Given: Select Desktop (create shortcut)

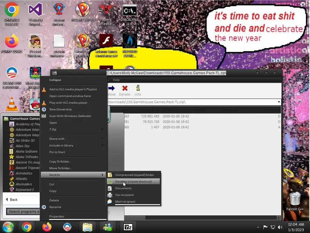Looking at the screenshot, I should click(x=134, y=181).
